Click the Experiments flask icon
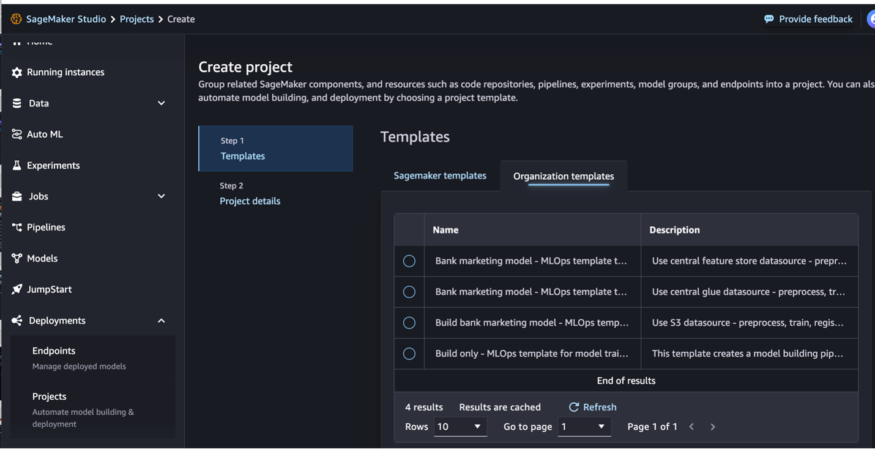Screen dimensions: 875x450 [x=17, y=166]
